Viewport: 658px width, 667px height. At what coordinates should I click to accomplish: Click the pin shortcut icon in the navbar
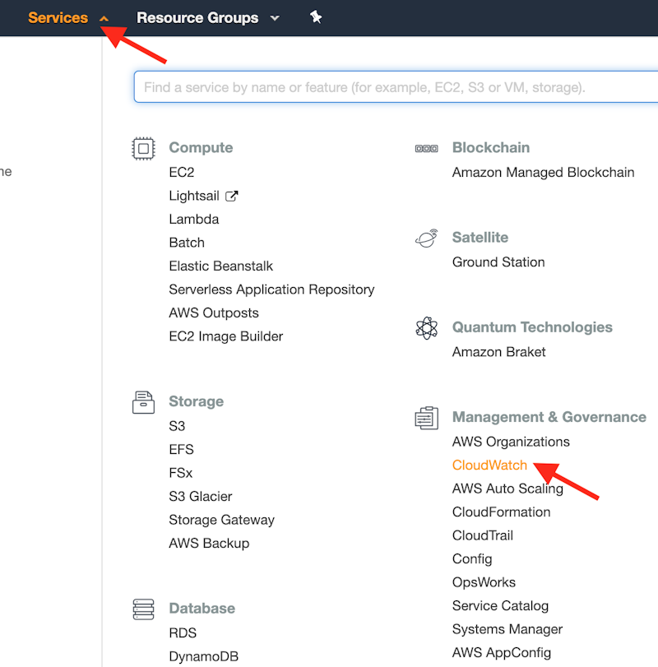(316, 16)
